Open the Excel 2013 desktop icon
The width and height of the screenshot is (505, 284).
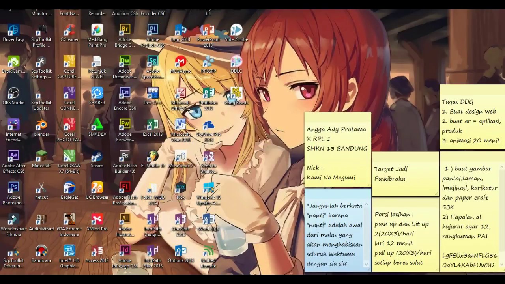point(153,128)
